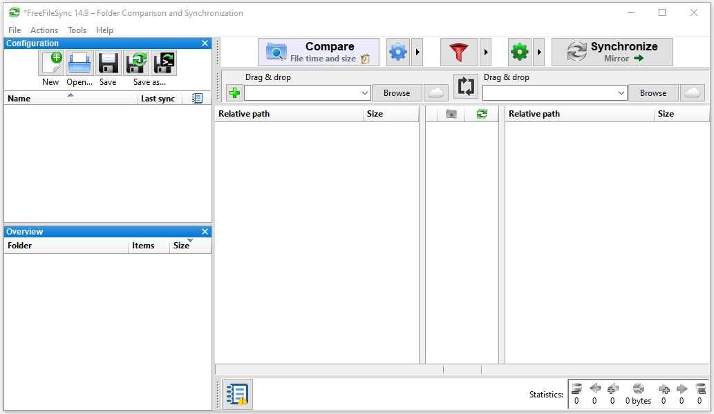This screenshot has width=714, height=414.
Task: Click right Browse button
Action: coord(653,93)
